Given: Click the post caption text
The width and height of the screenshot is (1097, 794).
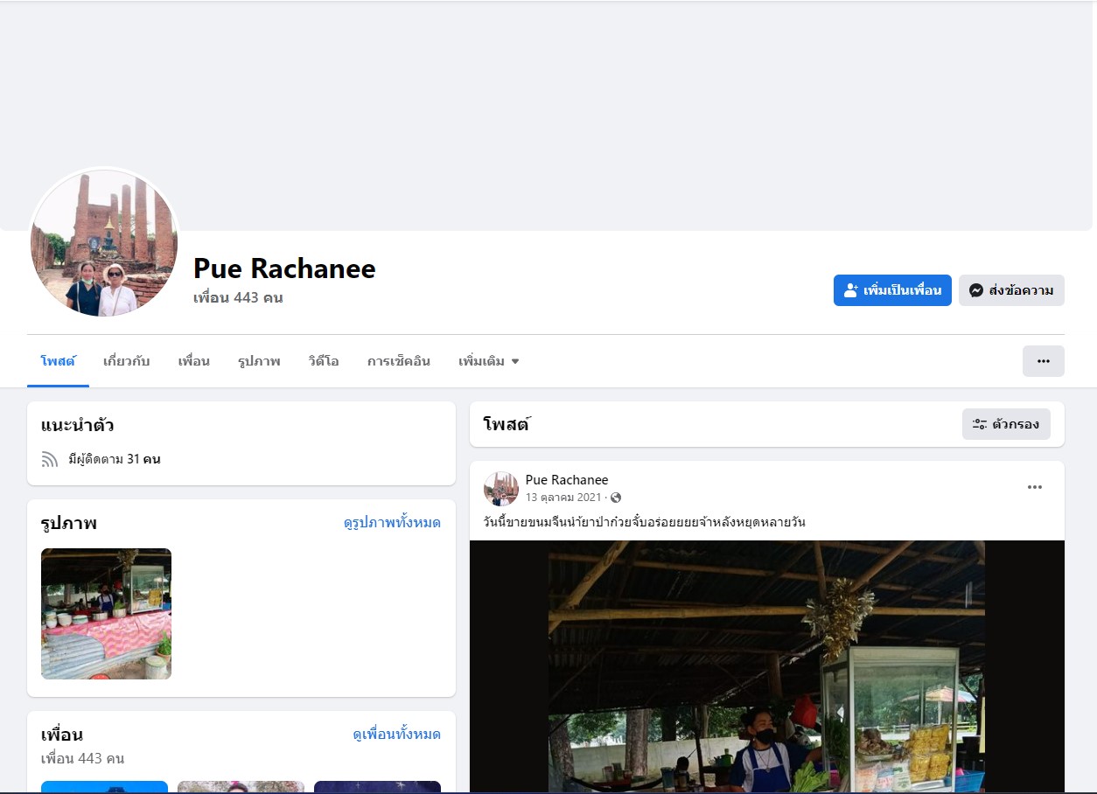Looking at the screenshot, I should [644, 523].
